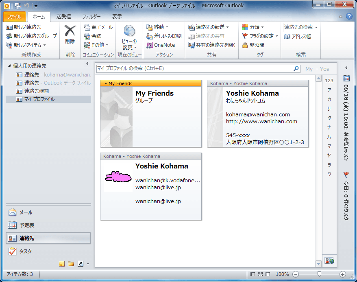Open the アドレス帳 address book

coord(298,37)
